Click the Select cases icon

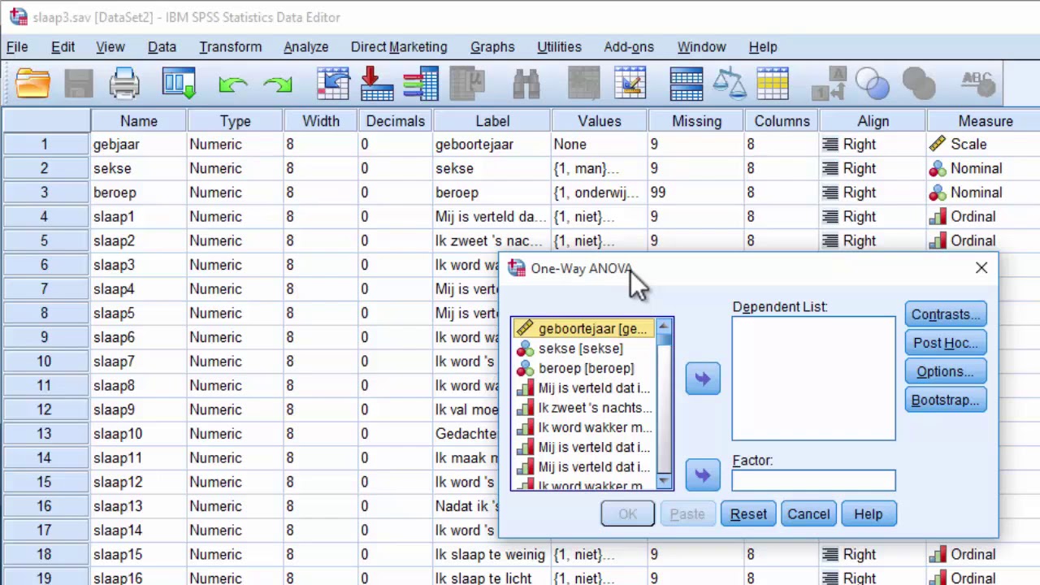point(773,83)
